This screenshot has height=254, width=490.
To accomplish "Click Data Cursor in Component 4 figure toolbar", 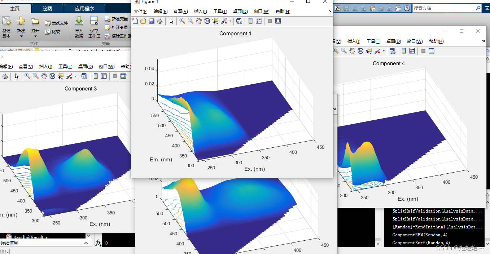I will tap(369, 51).
